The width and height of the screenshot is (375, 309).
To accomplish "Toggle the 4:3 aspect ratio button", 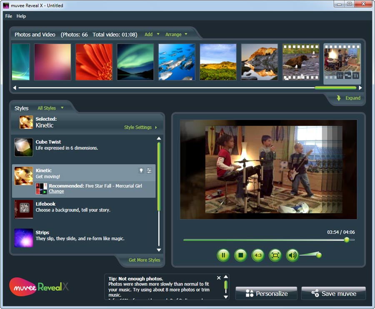I will point(258,255).
